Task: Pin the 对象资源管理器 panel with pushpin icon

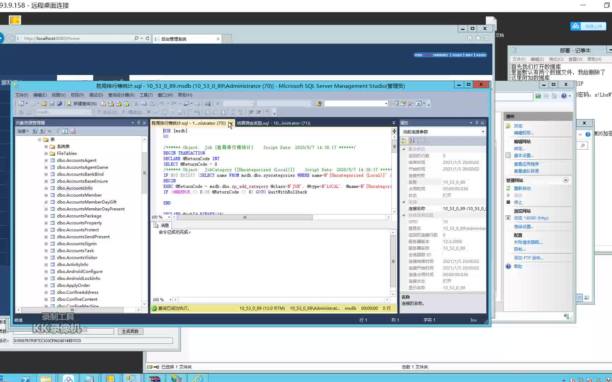Action: tap(138, 123)
